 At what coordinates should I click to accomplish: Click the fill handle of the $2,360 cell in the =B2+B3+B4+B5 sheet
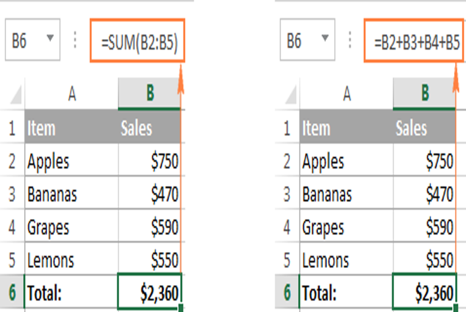456,308
